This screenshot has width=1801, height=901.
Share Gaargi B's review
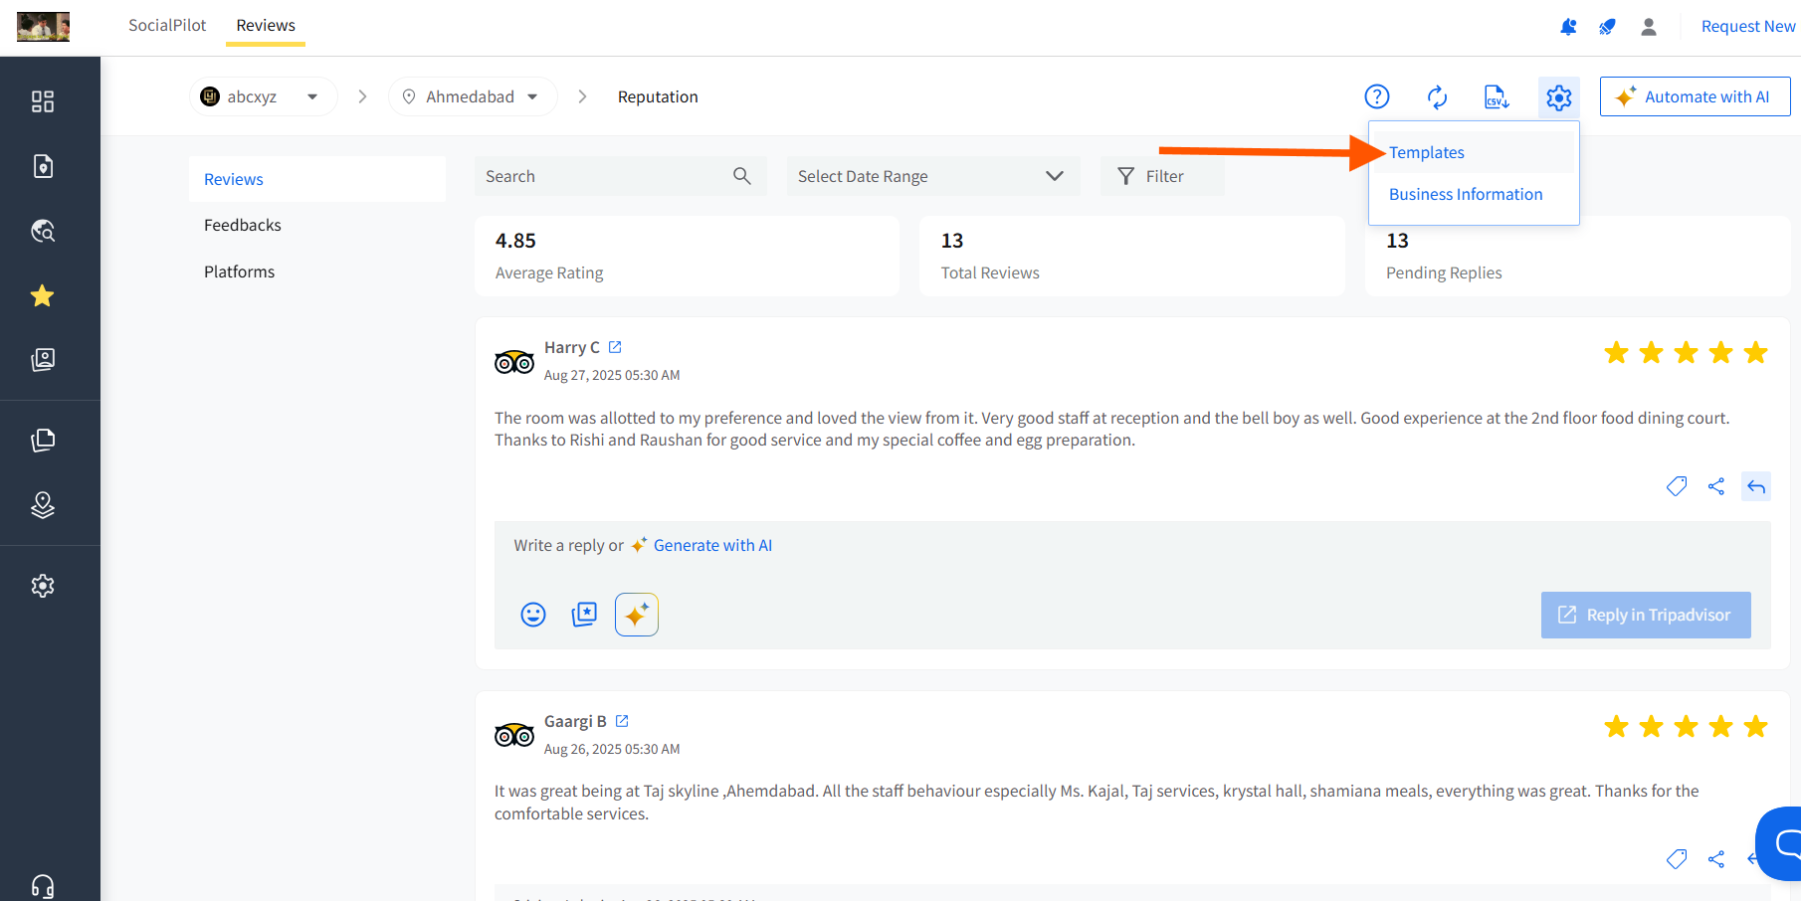[1716, 859]
